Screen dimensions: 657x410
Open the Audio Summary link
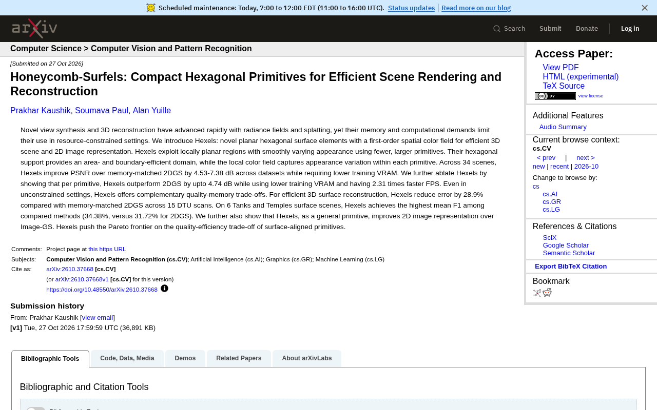(563, 127)
